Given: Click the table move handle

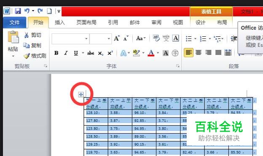Looking at the screenshot, I should point(81,94).
